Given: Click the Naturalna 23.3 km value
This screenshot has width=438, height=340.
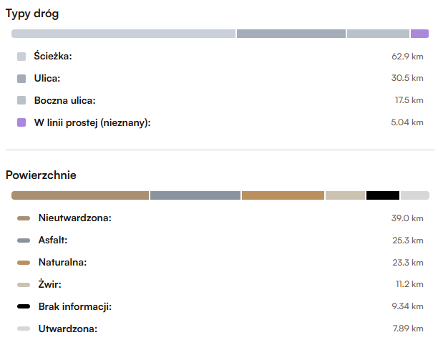Looking at the screenshot, I should tap(408, 262).
